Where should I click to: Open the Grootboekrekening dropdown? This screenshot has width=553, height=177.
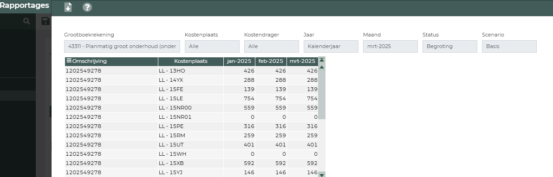[x=122, y=46]
